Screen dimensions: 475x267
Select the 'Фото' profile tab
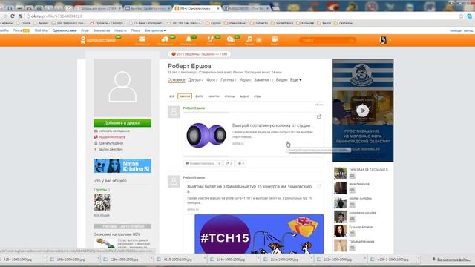[x=212, y=80]
